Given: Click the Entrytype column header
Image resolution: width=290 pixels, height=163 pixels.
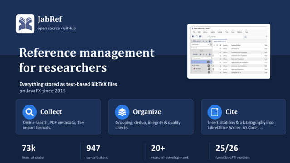Looking at the screenshot, I should [x=226, y=45].
